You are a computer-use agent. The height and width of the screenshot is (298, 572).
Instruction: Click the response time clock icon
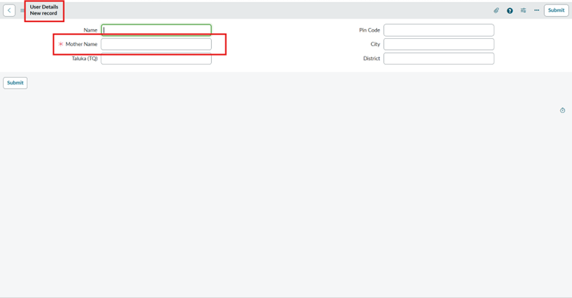[562, 110]
